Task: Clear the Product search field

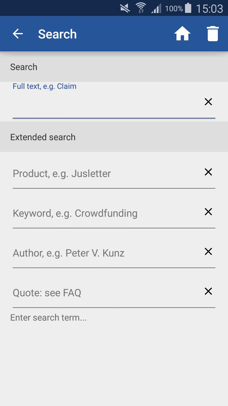Action: [208, 172]
